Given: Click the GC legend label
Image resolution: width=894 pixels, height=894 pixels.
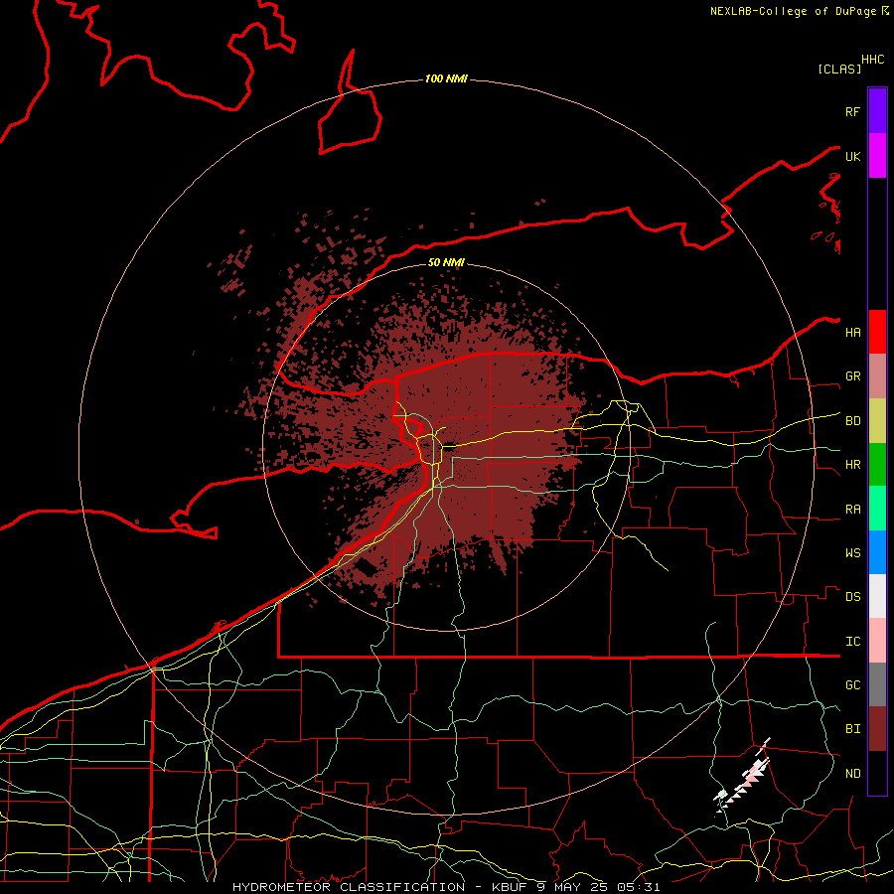Looking at the screenshot, I should coord(852,685).
